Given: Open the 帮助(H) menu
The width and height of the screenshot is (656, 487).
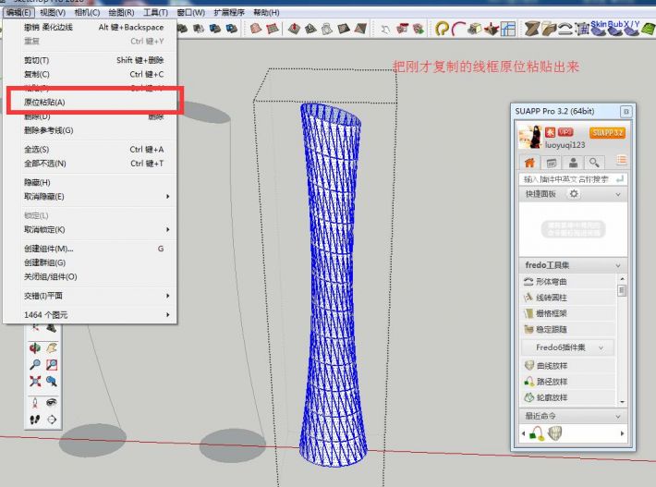Looking at the screenshot, I should click(266, 13).
